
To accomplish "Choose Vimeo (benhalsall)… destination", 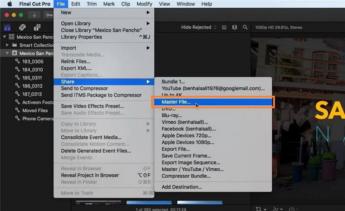I will pyautogui.click(x=213, y=122).
